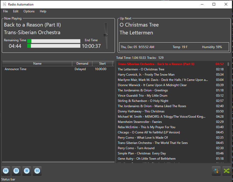Click the Delayed demand cell

(x=80, y=69)
